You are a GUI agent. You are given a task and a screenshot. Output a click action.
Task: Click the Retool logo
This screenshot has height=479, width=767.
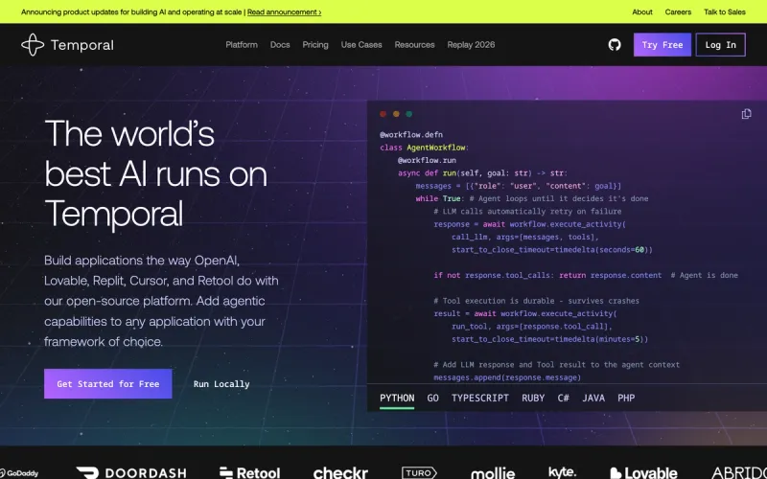[x=249, y=472]
